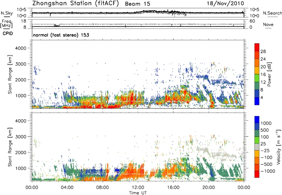The width and height of the screenshot is (282, 195).
Task: Click the bottom red segment of the Velocity colorbar
Action: [257, 174]
